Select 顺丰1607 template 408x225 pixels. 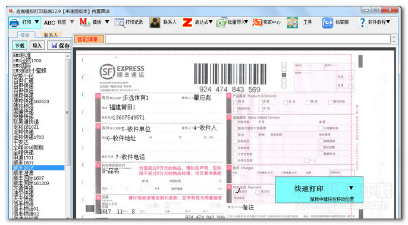tap(23, 163)
